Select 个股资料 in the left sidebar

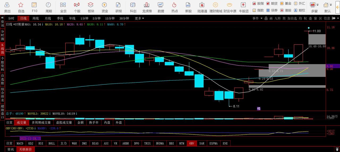[2, 64]
